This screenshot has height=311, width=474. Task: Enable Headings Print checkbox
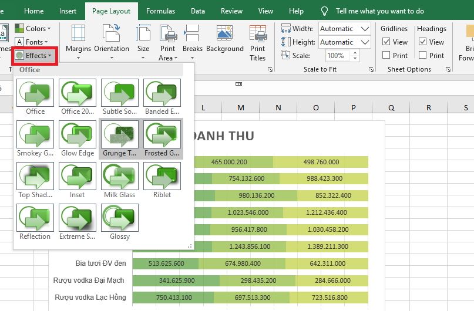pos(423,55)
